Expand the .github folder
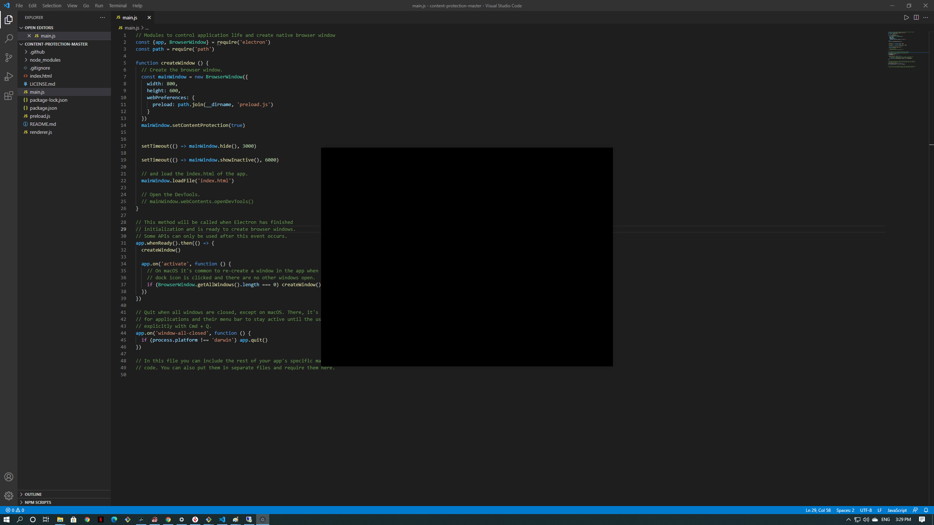This screenshot has width=934, height=525. click(x=64, y=52)
